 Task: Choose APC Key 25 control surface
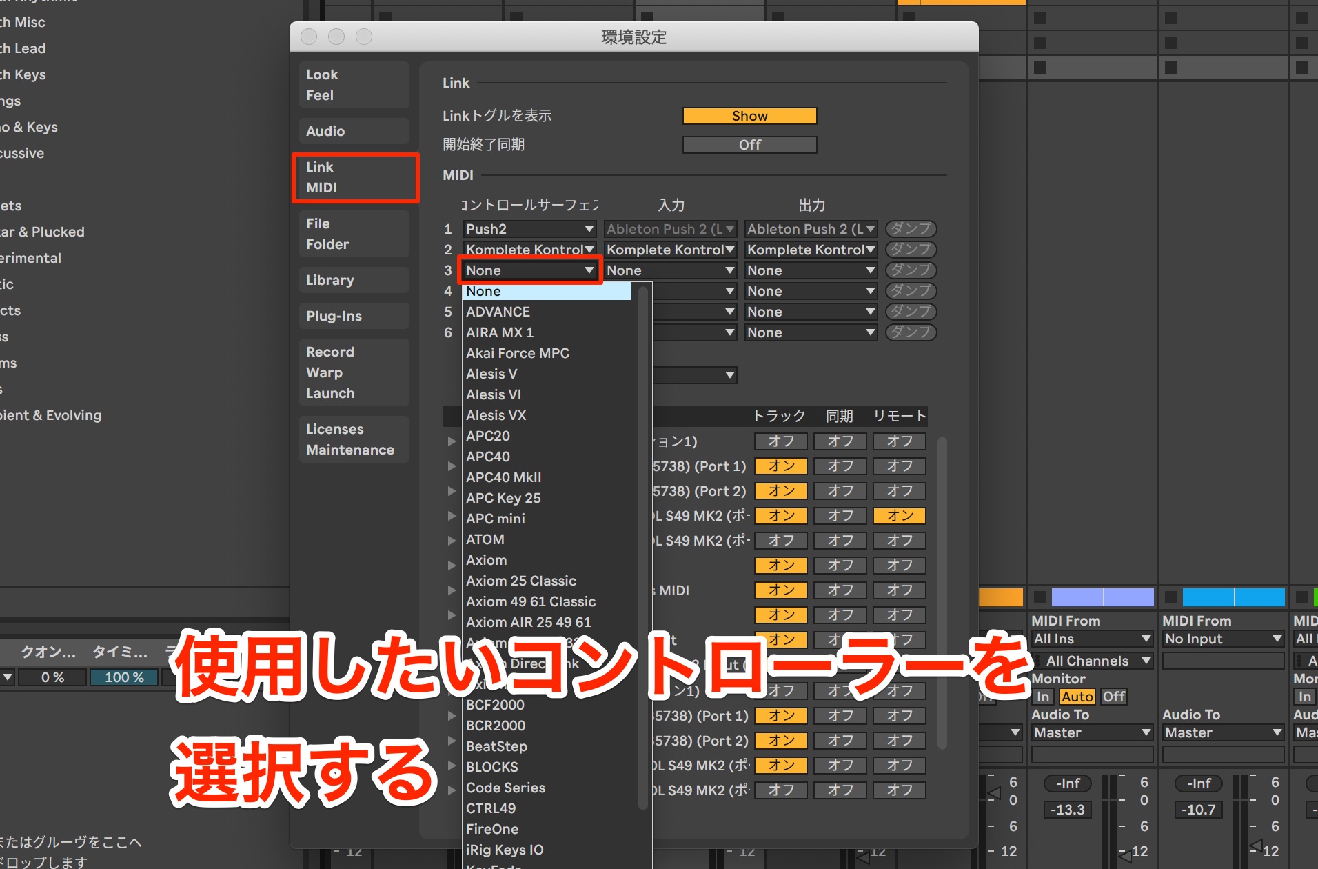click(547, 498)
